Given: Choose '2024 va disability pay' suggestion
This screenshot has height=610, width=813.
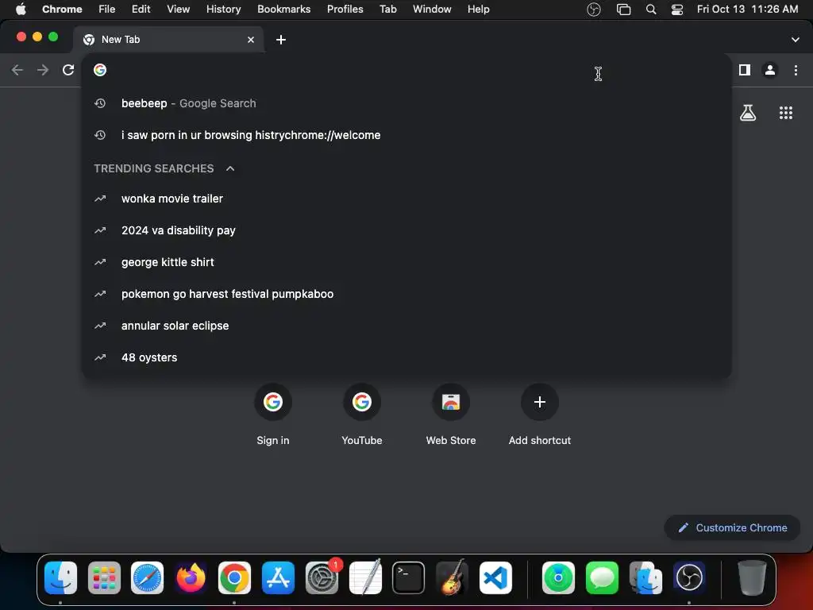Looking at the screenshot, I should [x=406, y=230].
